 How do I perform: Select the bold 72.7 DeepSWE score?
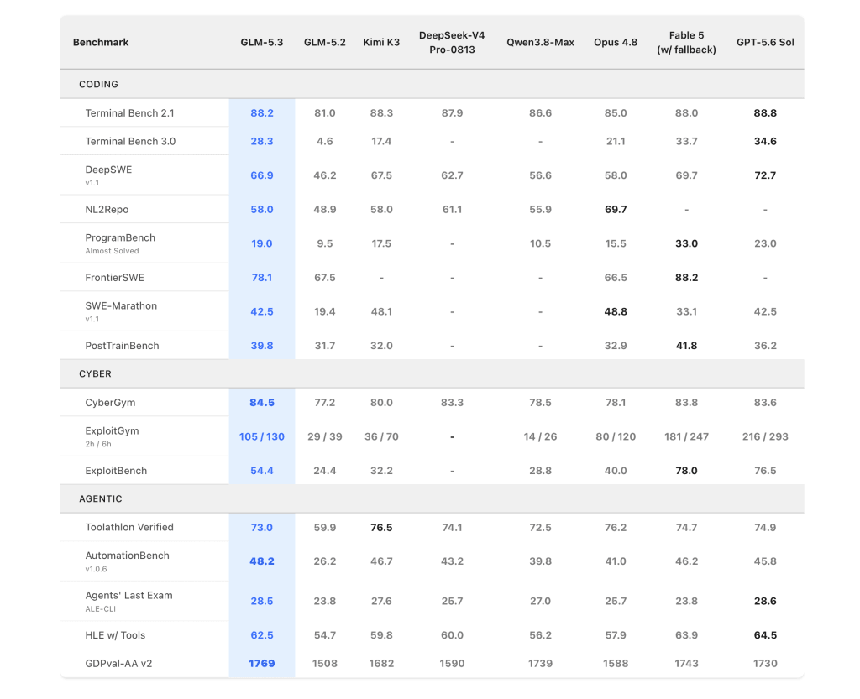pos(765,175)
